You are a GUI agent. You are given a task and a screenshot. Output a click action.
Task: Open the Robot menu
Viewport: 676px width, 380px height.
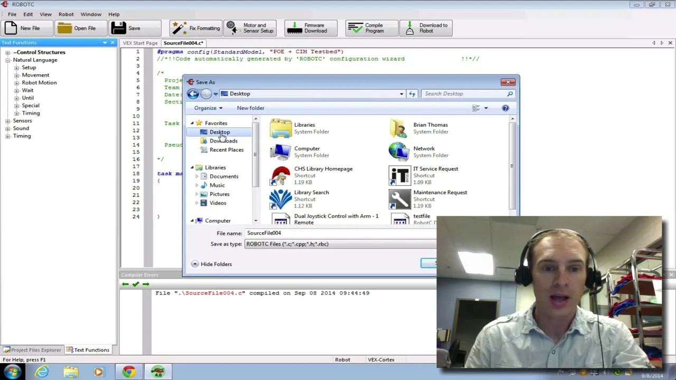pos(66,14)
